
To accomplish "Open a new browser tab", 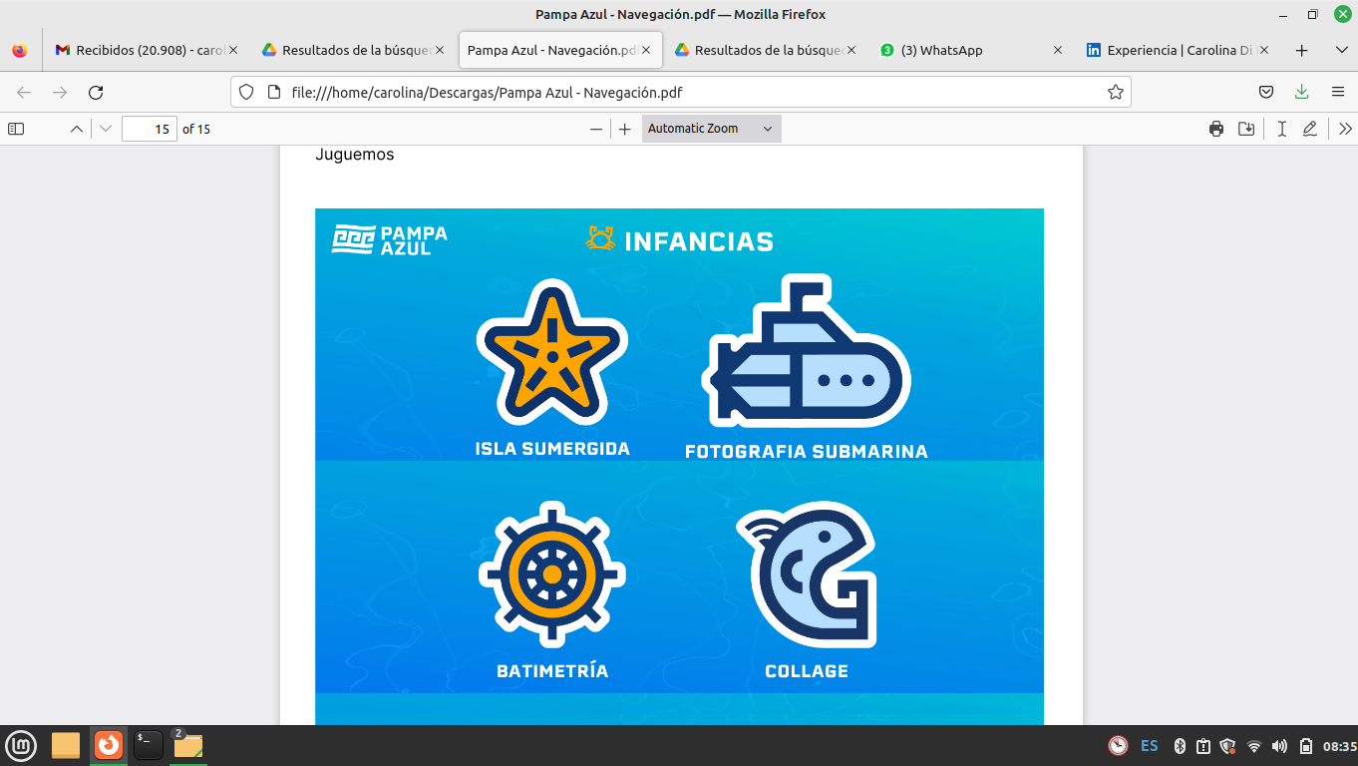I will [1301, 50].
